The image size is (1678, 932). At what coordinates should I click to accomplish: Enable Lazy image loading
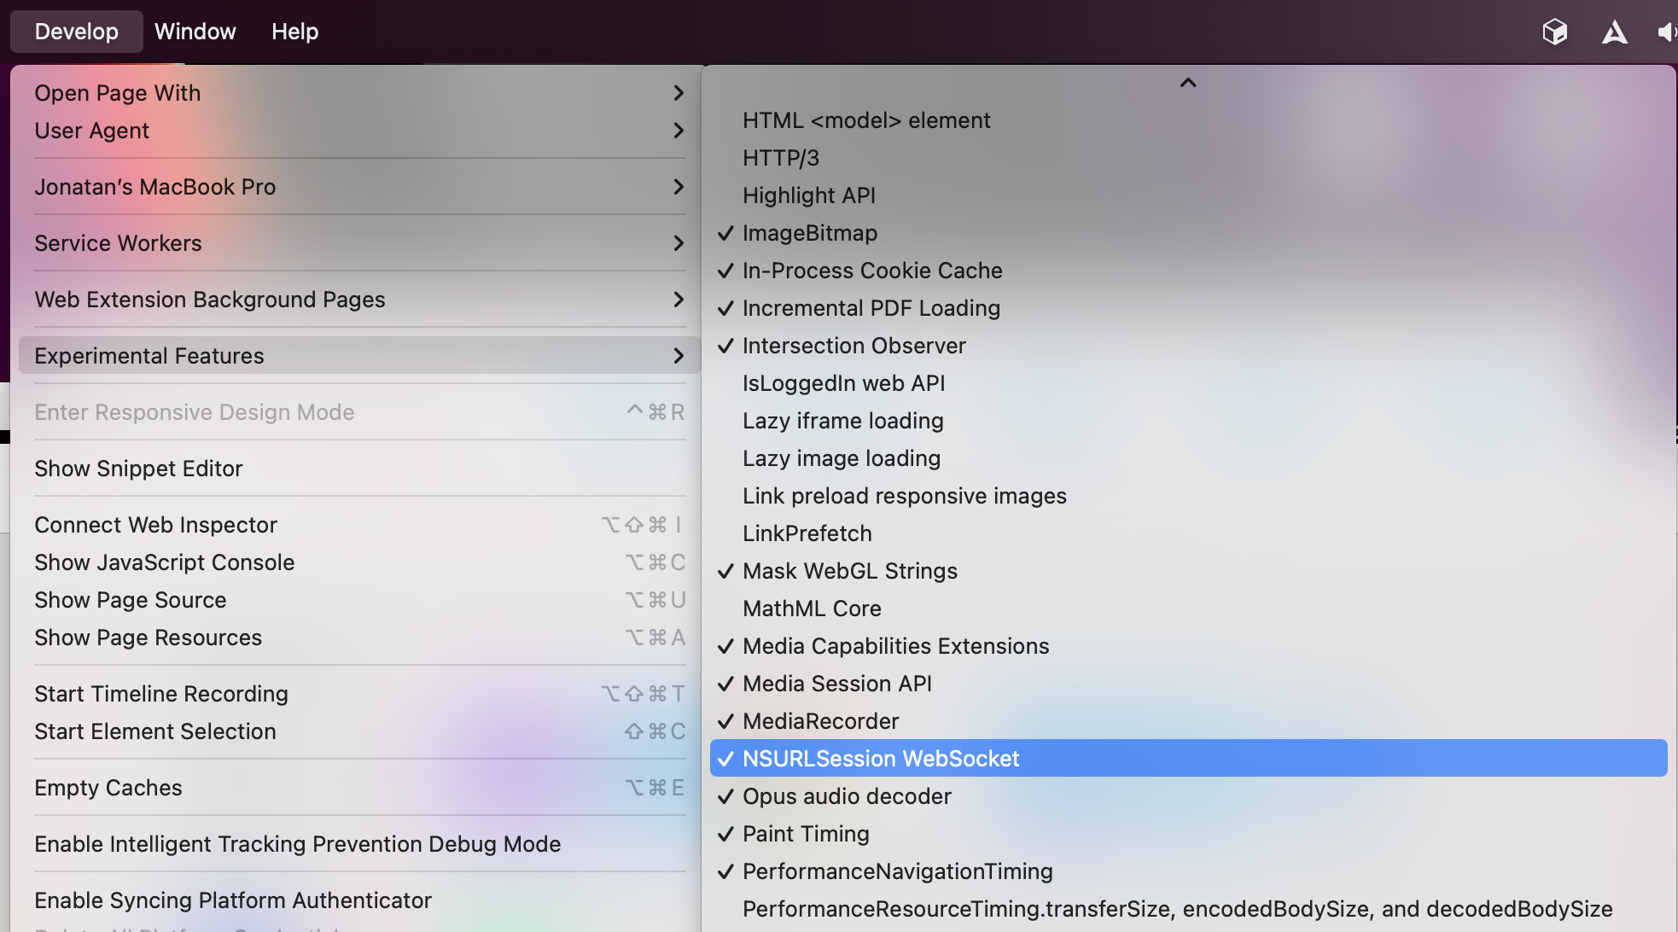(841, 458)
